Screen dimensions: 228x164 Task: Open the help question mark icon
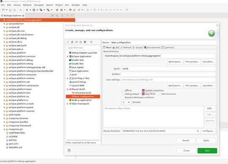click(69, 150)
